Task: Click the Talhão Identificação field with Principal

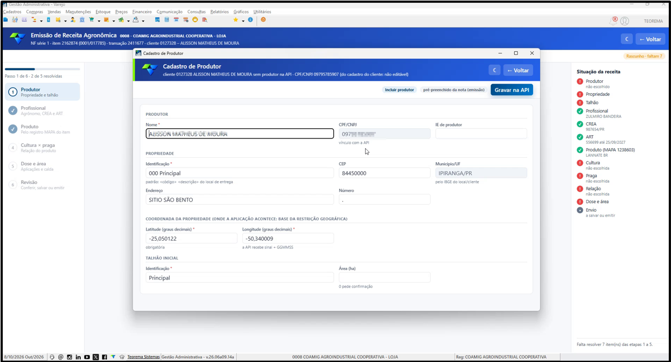Action: tap(240, 277)
